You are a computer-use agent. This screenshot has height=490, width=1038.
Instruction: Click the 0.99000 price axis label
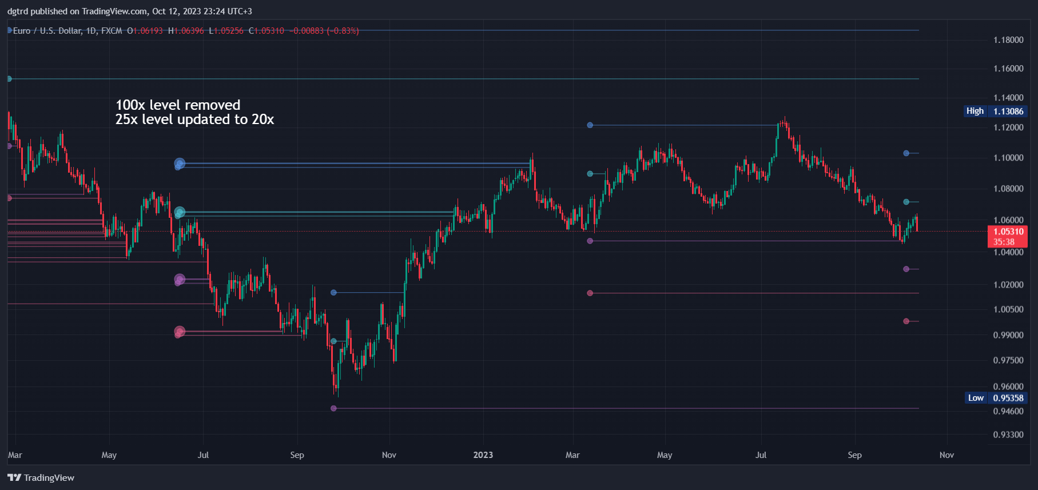click(1008, 335)
